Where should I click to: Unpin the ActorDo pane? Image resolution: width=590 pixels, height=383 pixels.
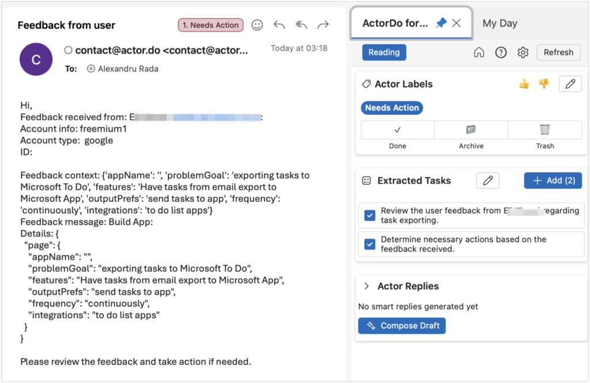[x=441, y=23]
